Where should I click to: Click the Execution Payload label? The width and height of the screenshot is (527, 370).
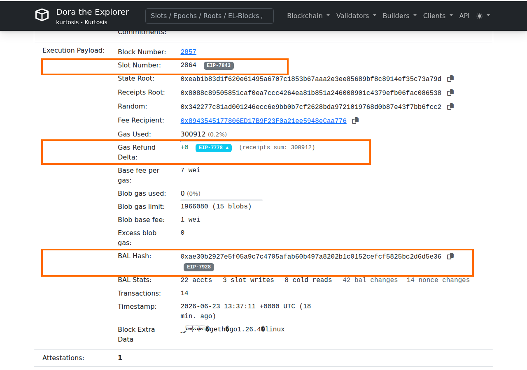point(74,50)
